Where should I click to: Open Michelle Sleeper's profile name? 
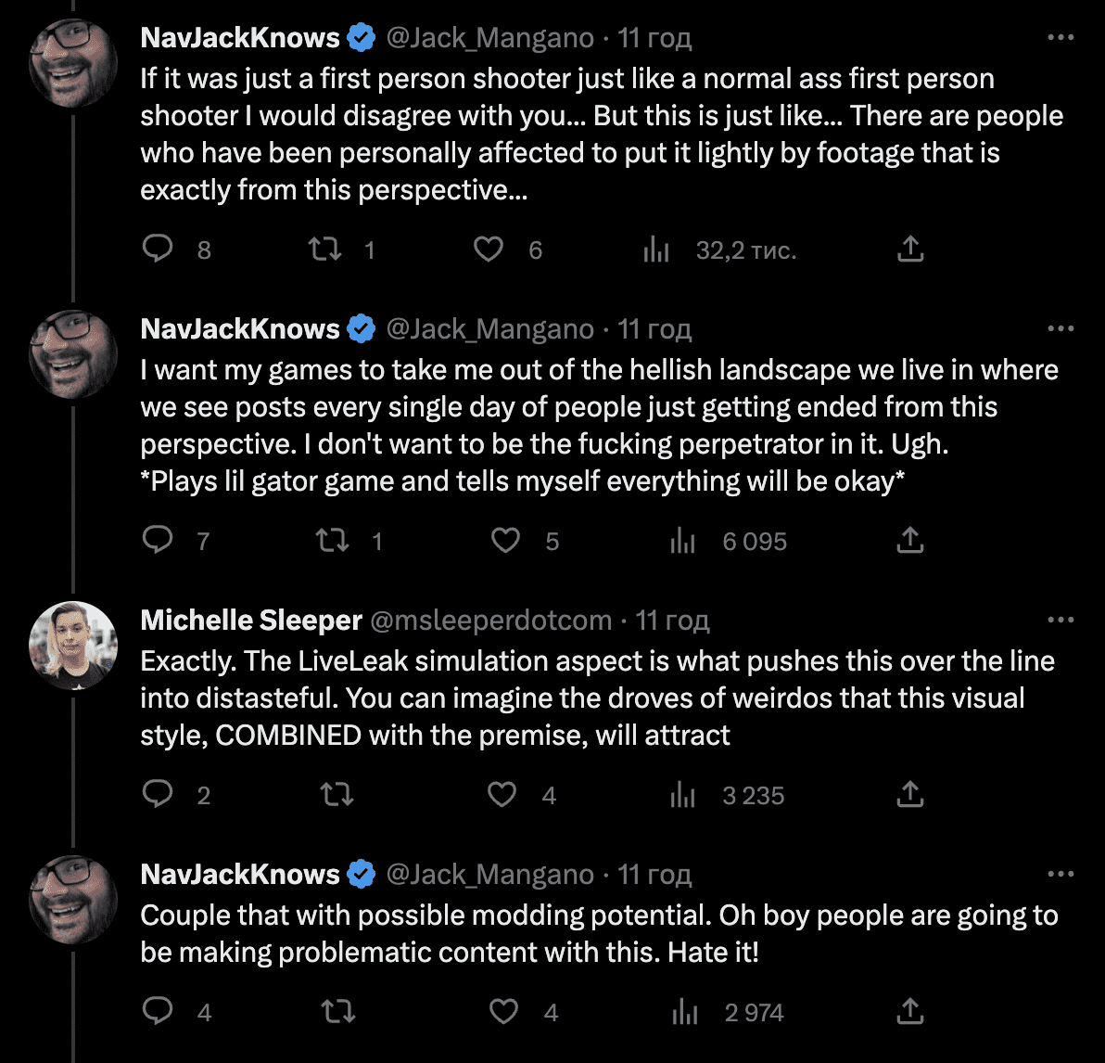pyautogui.click(x=251, y=620)
